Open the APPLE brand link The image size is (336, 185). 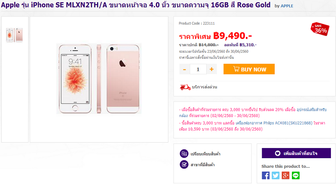click(287, 6)
